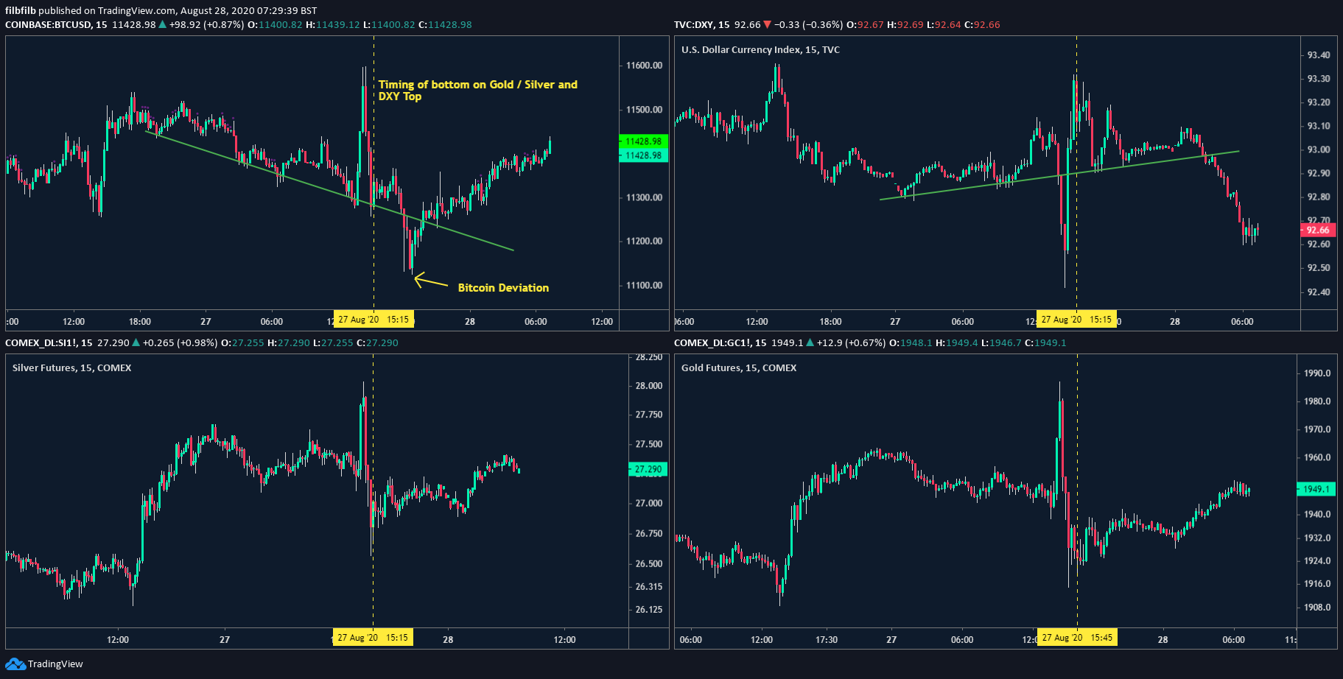Click the 11600.00 level on BTC price axis
Image resolution: width=1343 pixels, height=679 pixels.
tap(645, 66)
